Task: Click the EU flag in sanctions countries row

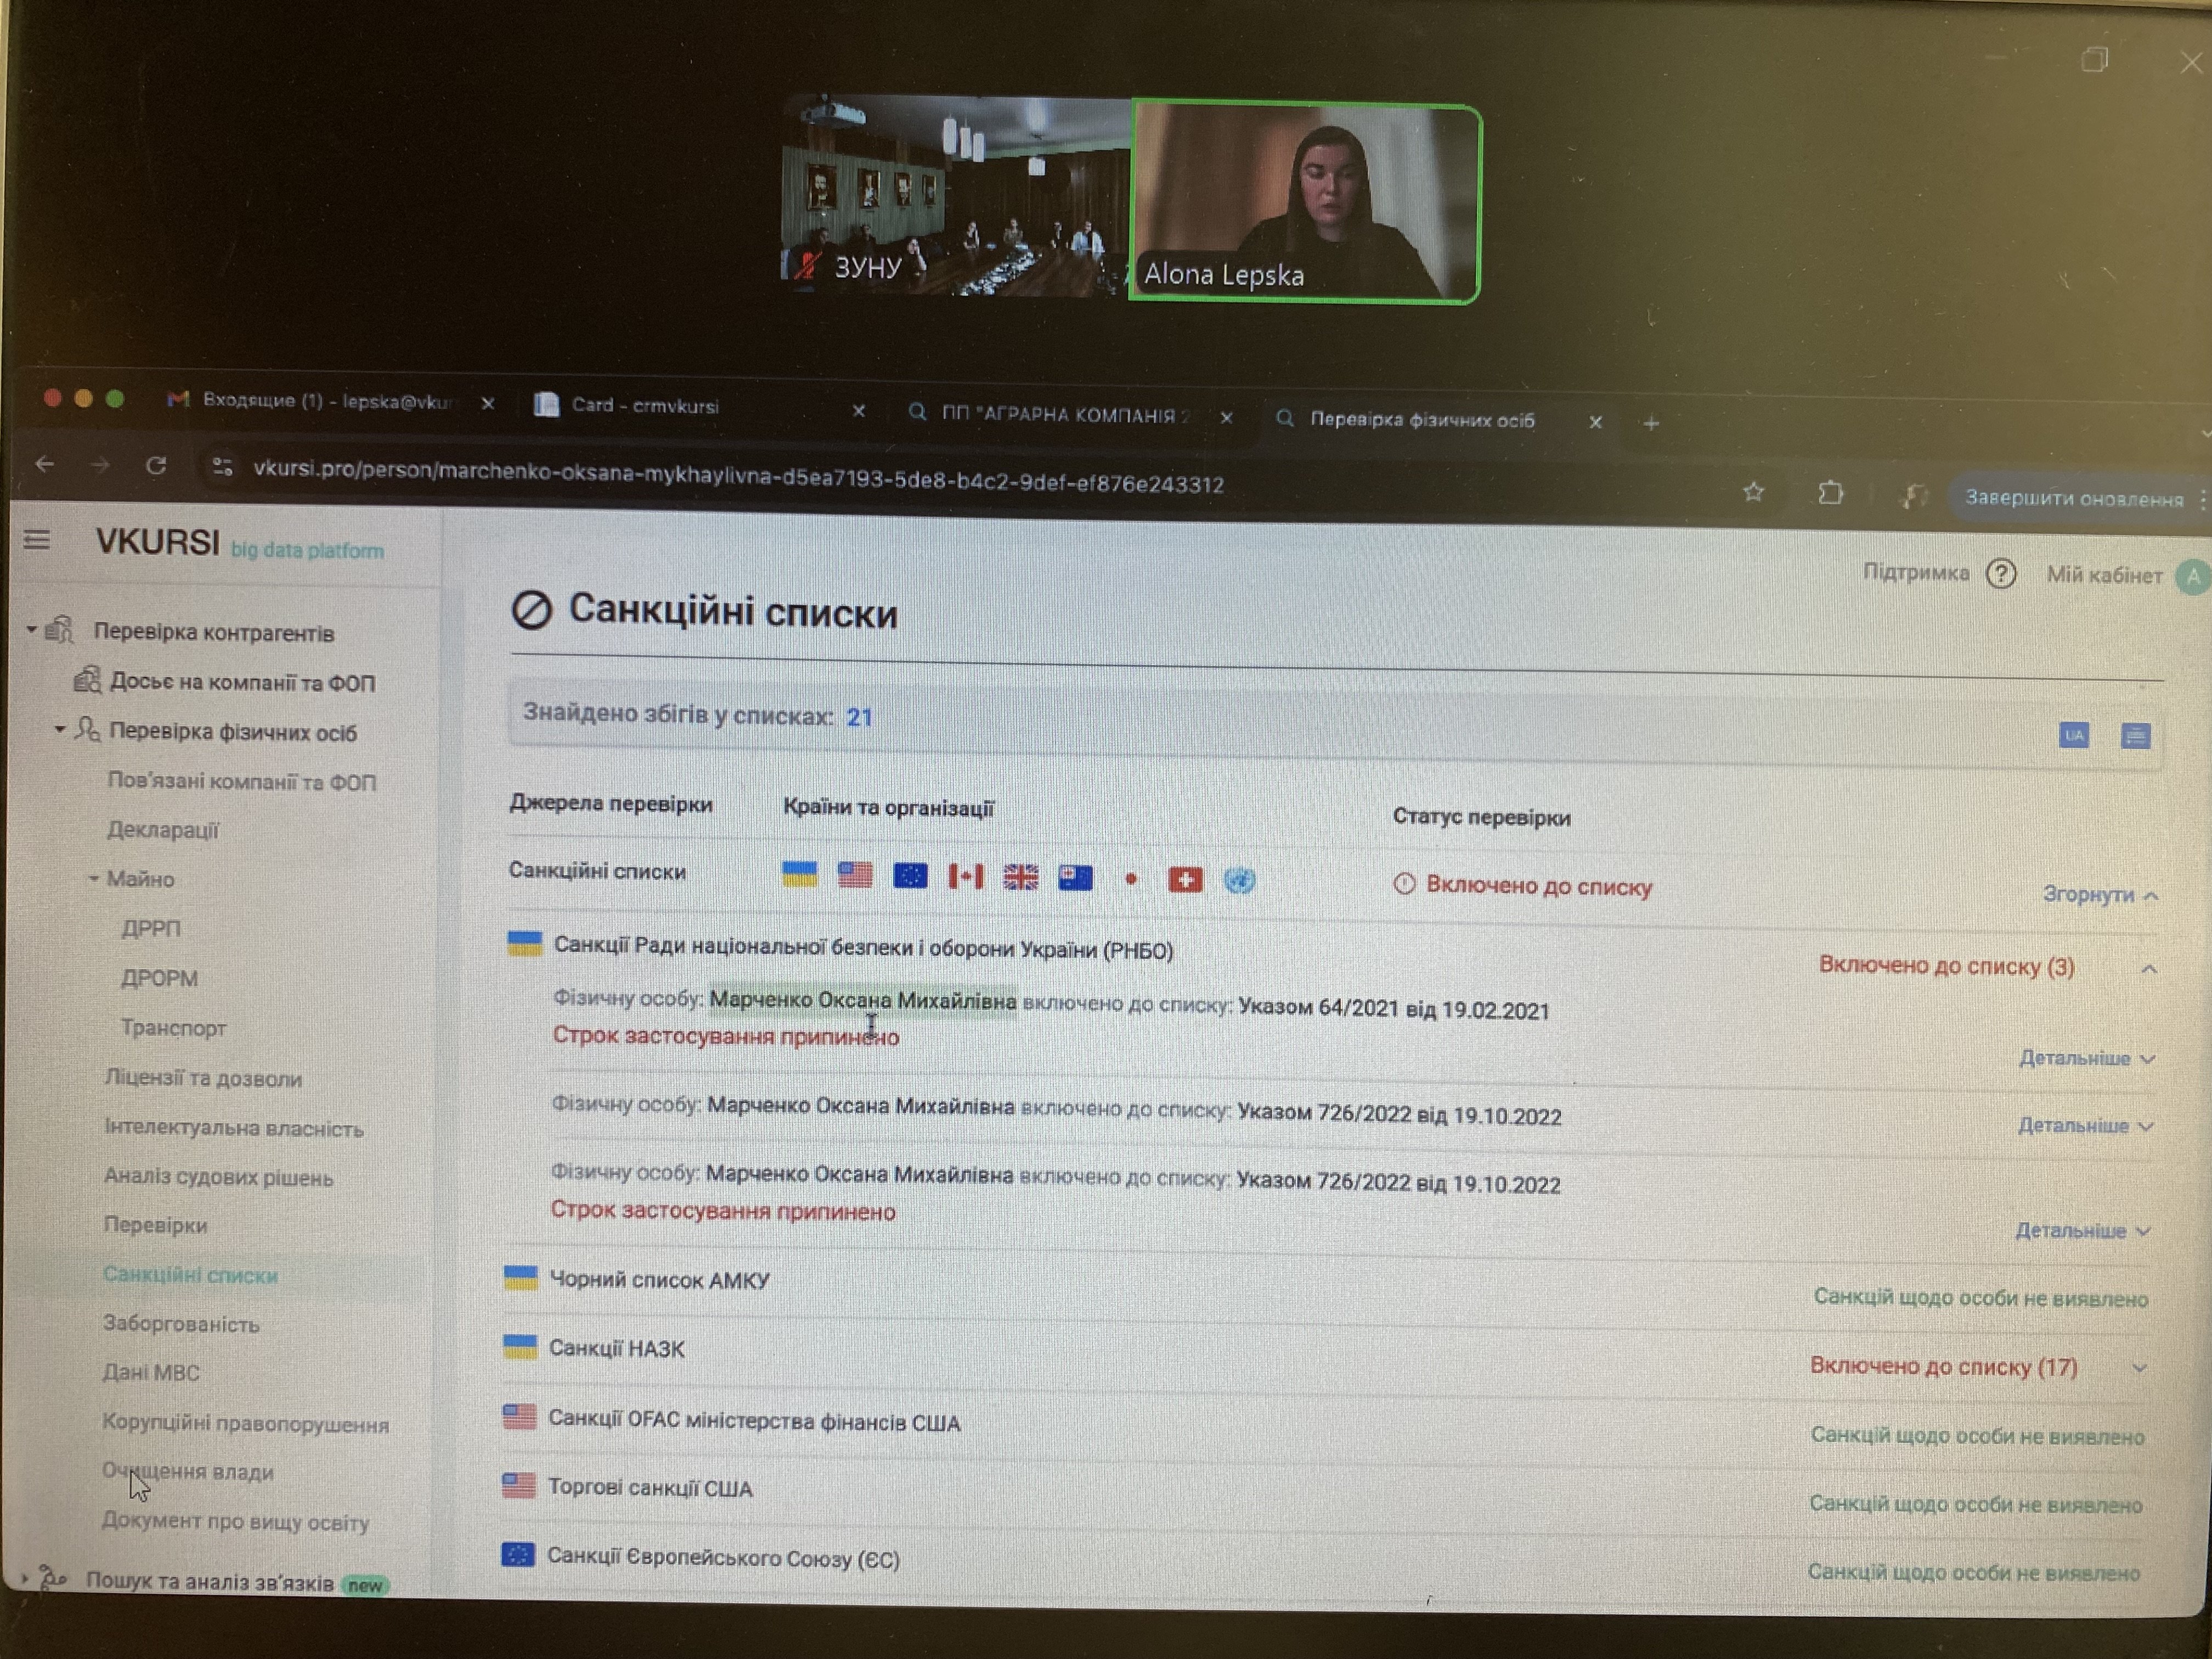Action: tap(910, 877)
